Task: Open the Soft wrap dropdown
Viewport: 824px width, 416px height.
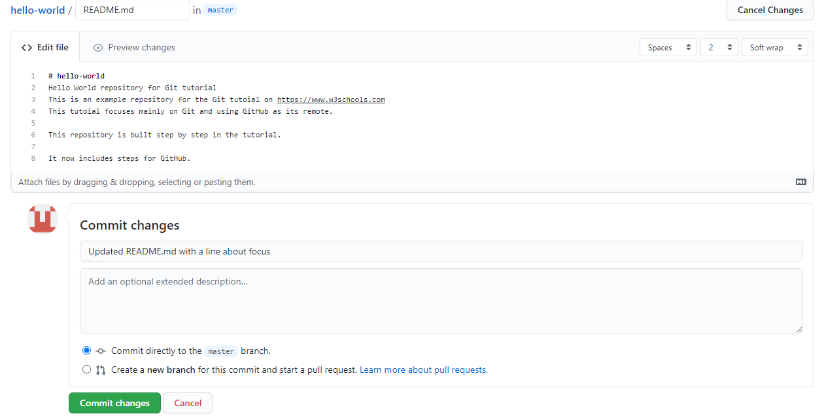Action: point(774,47)
